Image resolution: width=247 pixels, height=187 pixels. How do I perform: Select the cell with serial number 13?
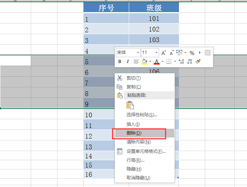[99, 146]
